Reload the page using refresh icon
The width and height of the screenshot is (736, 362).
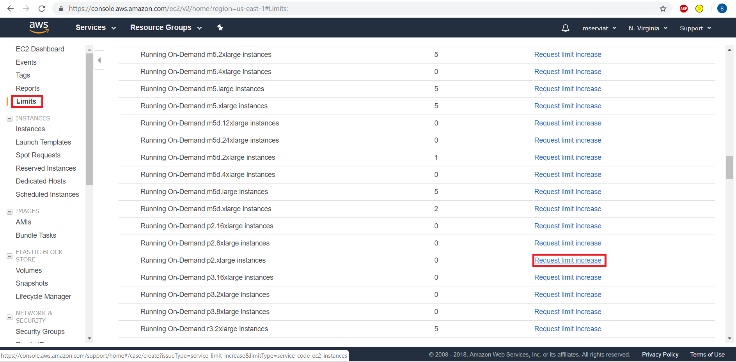coord(42,9)
